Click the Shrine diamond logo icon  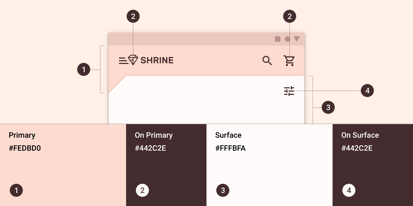pyautogui.click(x=133, y=60)
